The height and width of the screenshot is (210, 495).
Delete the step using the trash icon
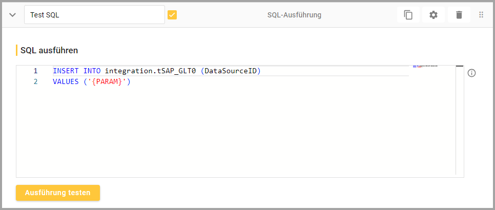point(459,15)
